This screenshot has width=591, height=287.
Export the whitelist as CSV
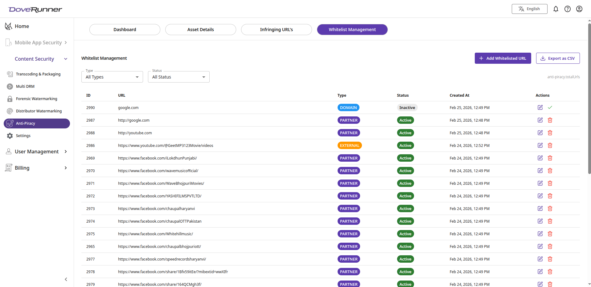point(558,58)
